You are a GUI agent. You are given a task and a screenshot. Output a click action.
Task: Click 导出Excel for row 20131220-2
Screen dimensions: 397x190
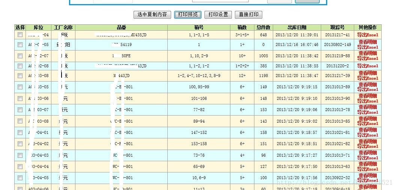[368, 66]
